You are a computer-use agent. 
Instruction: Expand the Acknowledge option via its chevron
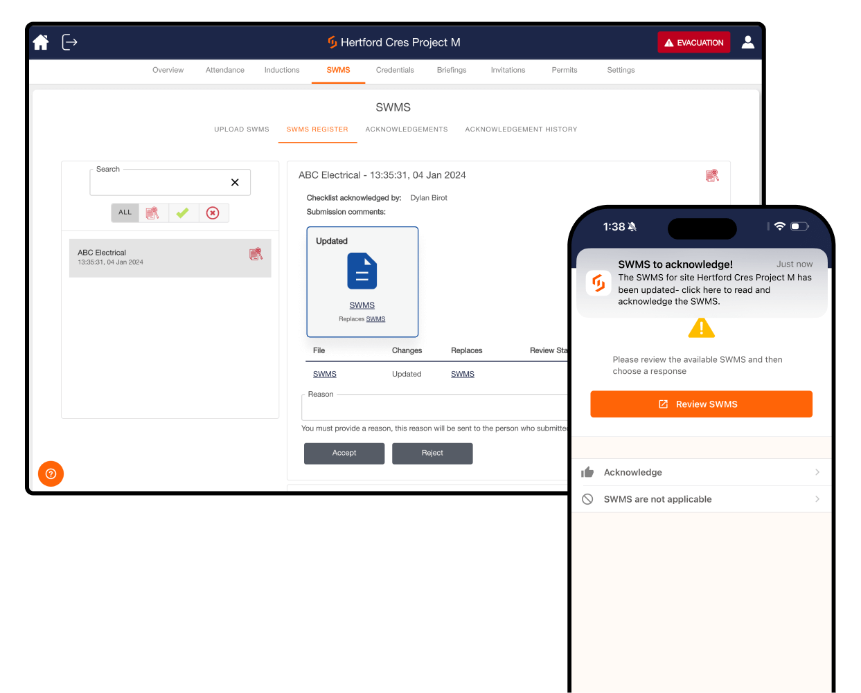pos(818,471)
